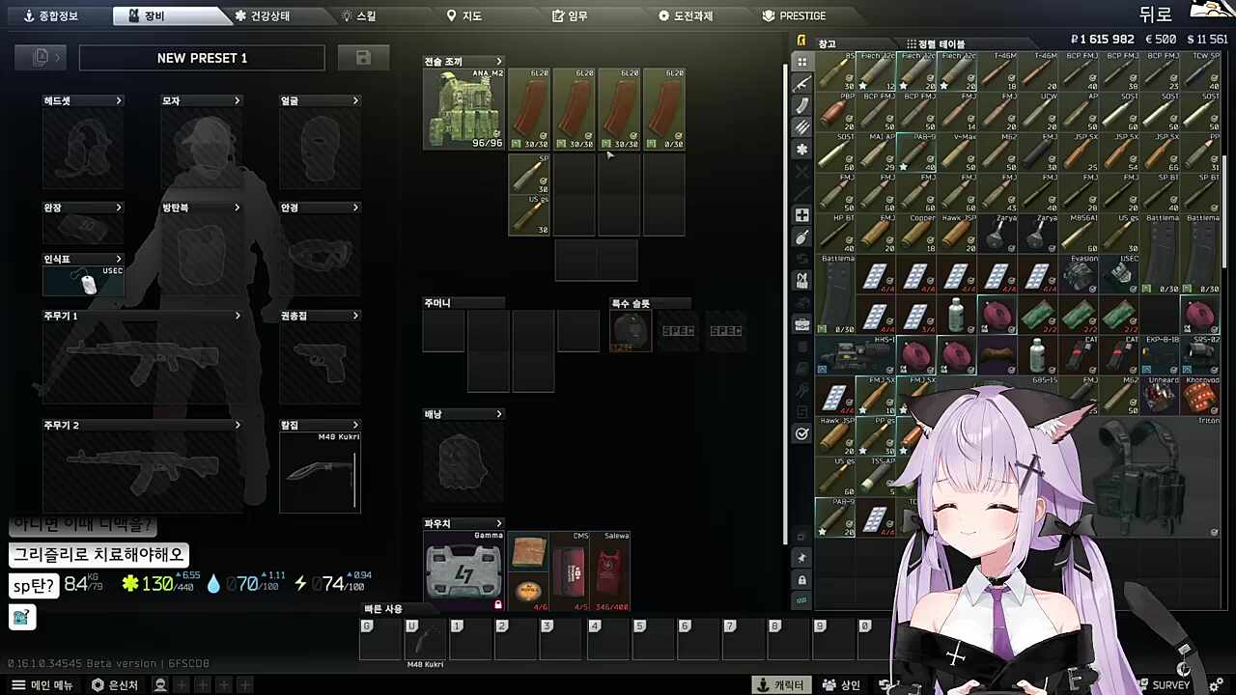This screenshot has height=695, width=1236.
Task: Select the Evasion armband in stash
Action: (1079, 273)
